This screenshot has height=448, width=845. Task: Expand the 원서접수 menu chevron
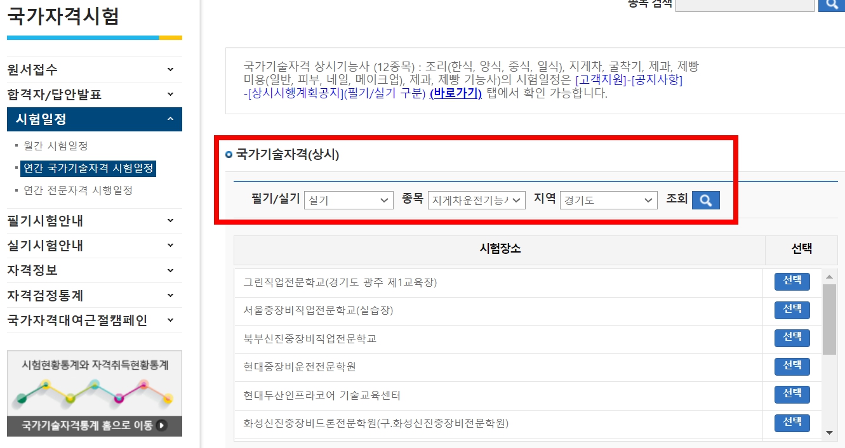[170, 69]
